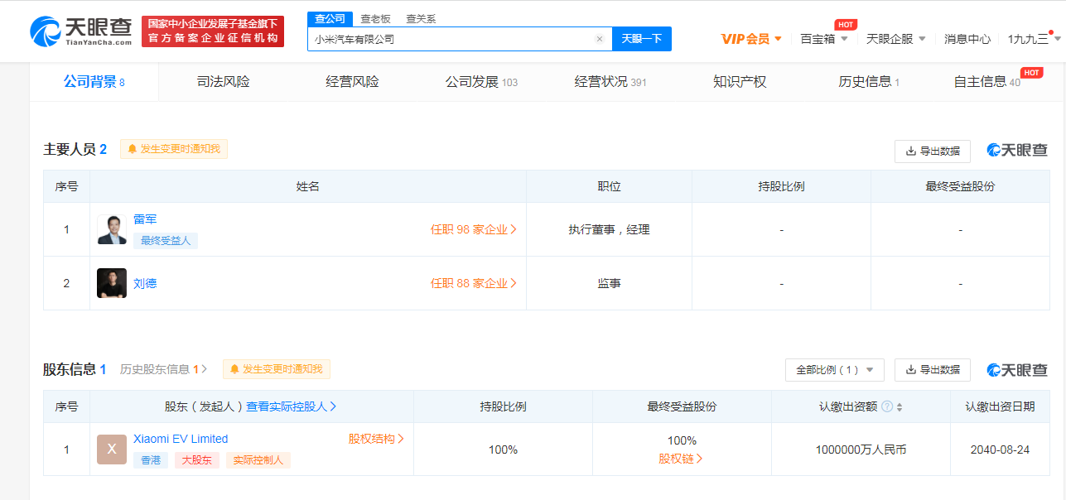Image resolution: width=1066 pixels, height=500 pixels.
Task: Click the 实际控制人 tag
Action: 258,460
